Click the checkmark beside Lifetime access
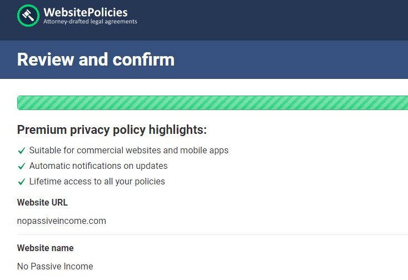 pos(22,182)
